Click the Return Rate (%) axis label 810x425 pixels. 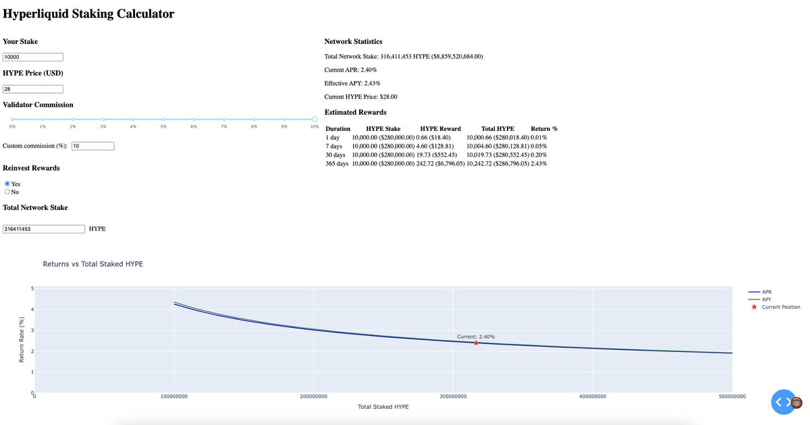(22, 340)
